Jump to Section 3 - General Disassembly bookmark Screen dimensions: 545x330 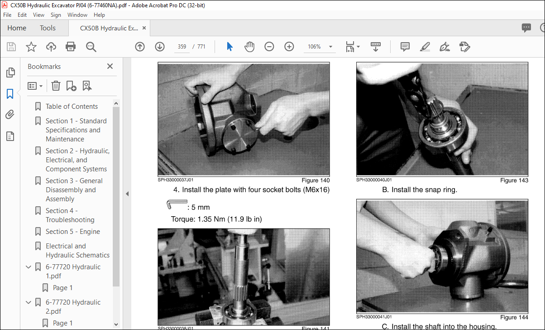pos(74,190)
